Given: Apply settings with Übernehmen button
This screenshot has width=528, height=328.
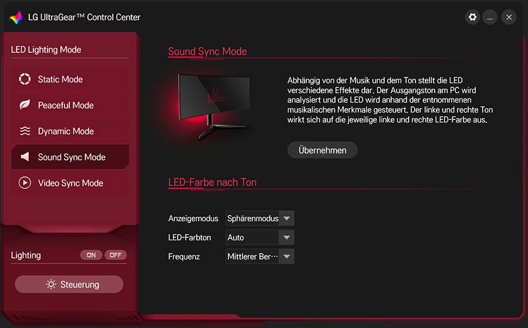Looking at the screenshot, I should (322, 150).
